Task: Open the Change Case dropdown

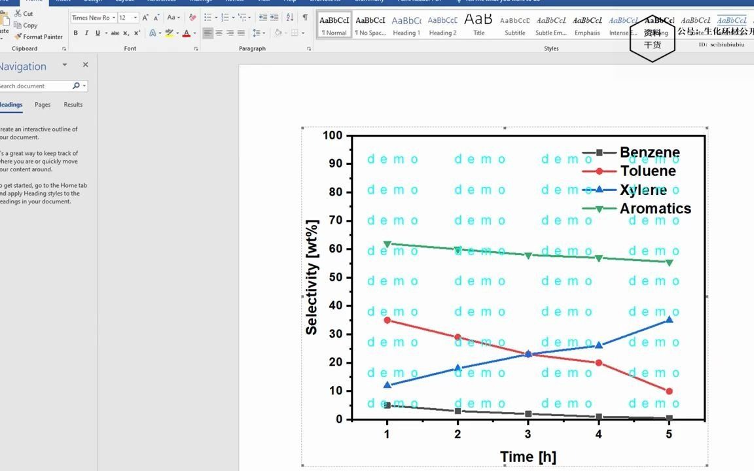Action: (x=173, y=17)
